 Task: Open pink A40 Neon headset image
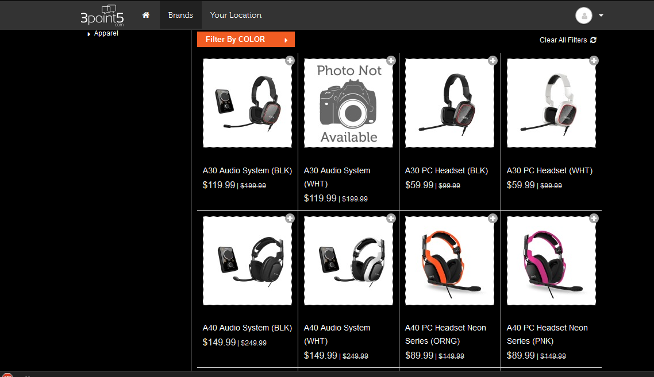pos(551,261)
